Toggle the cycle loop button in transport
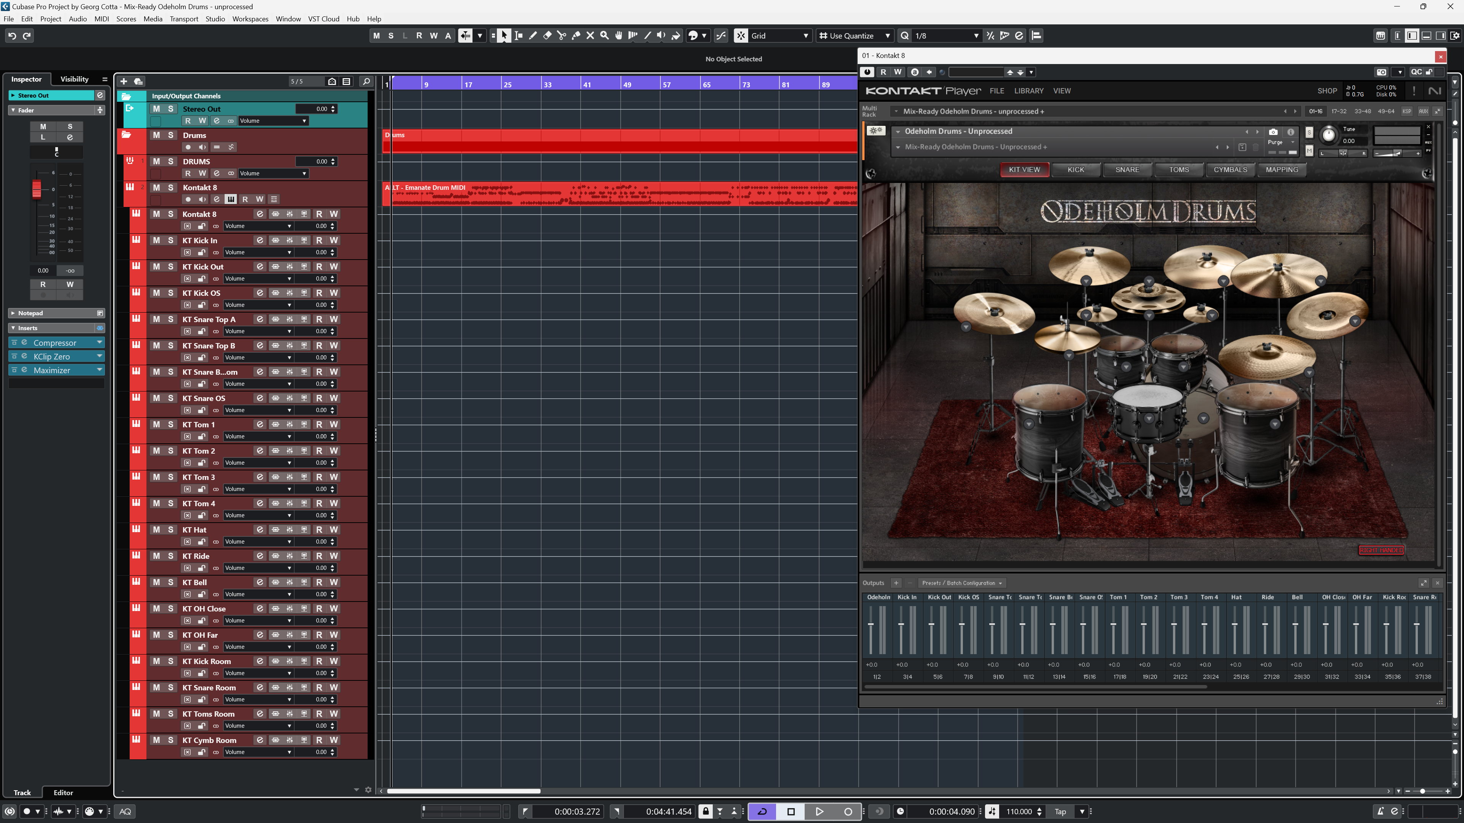 [x=762, y=811]
